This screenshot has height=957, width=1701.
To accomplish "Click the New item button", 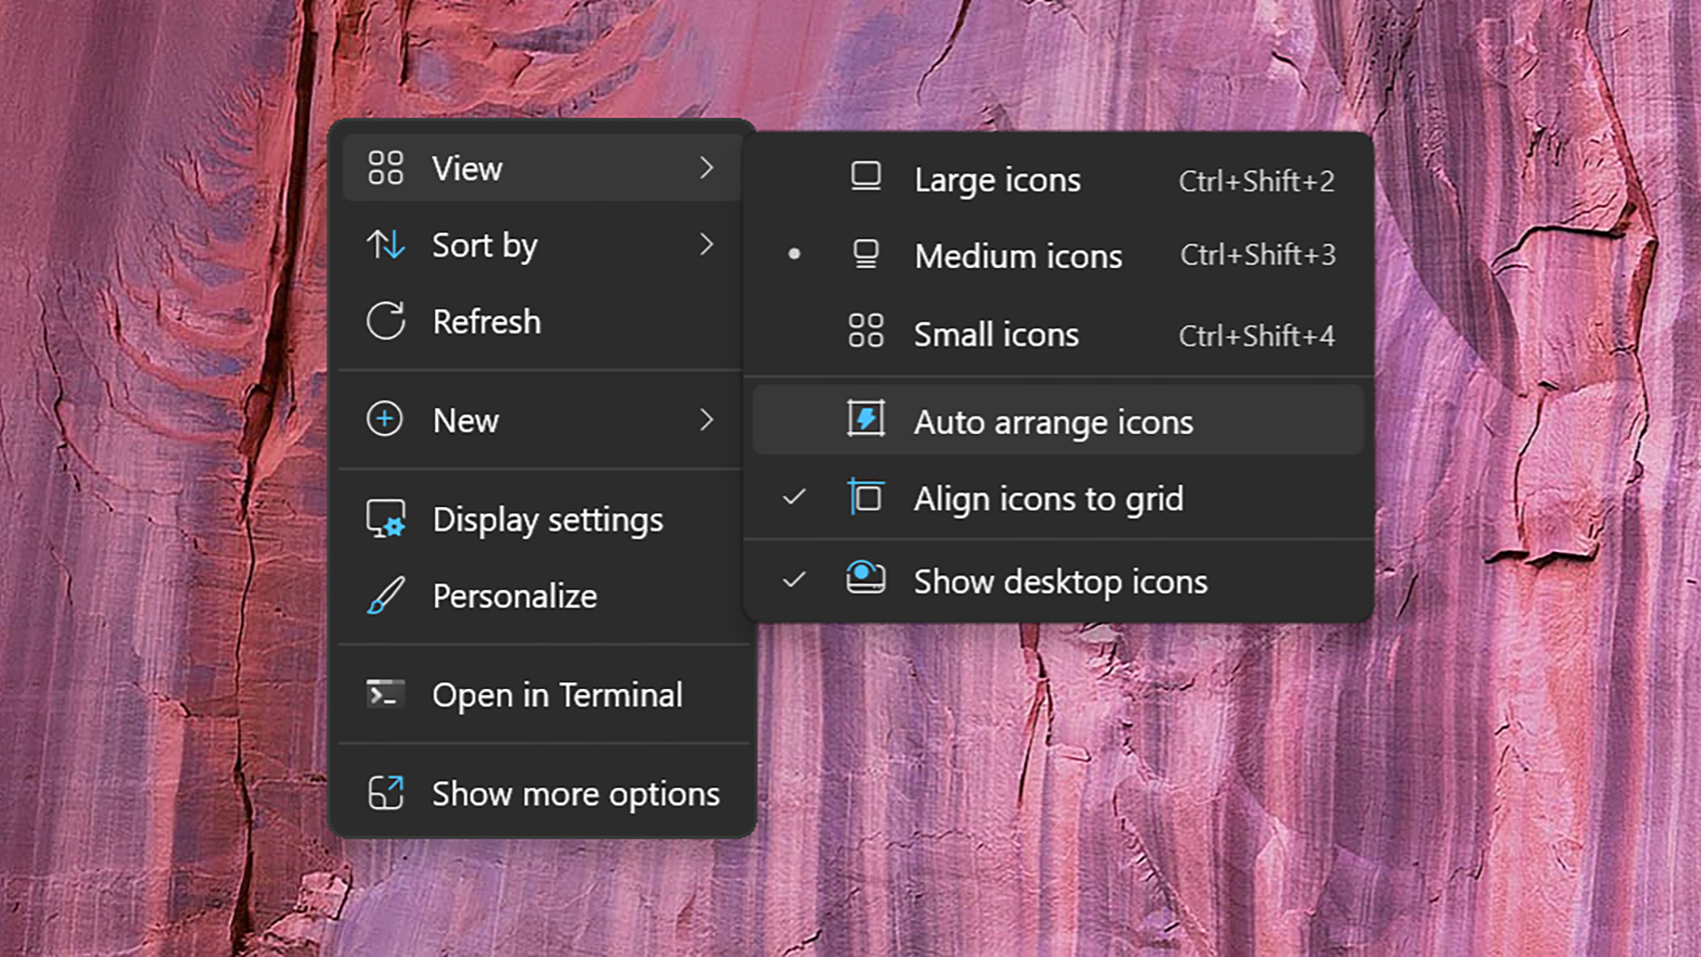I will (543, 419).
